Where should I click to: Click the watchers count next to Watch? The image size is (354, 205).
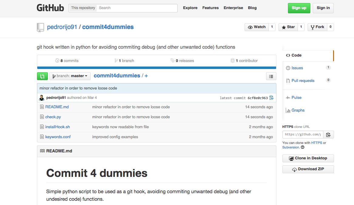coord(272,27)
